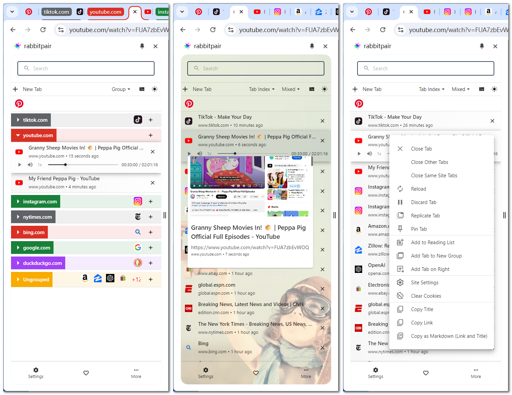Choose Discard Tab from context menu
Screen dimensions: 512x395
[442, 202]
